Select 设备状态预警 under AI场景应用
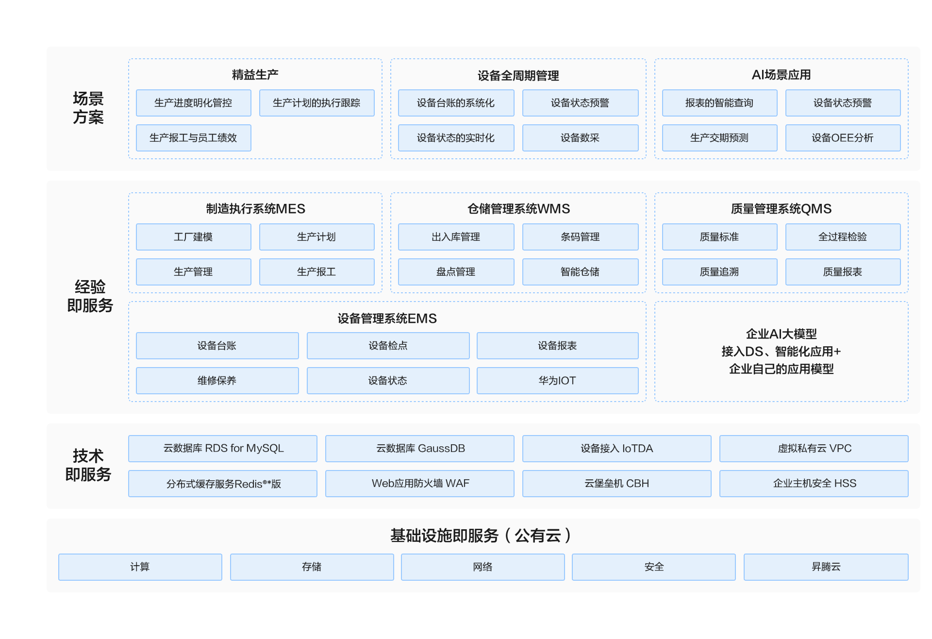This screenshot has height=639, width=932. point(843,103)
